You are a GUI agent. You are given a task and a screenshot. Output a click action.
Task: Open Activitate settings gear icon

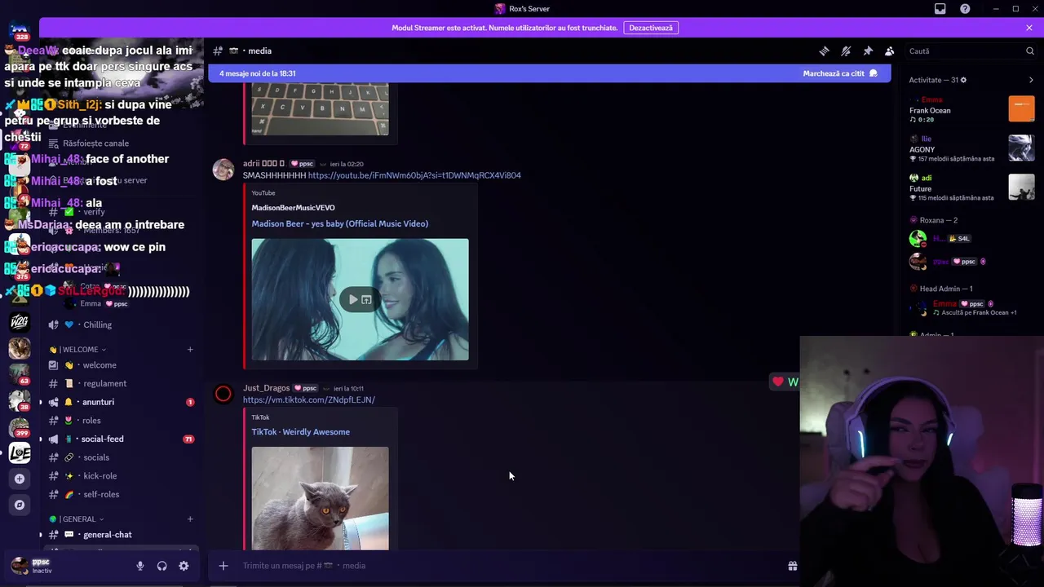pos(963,80)
